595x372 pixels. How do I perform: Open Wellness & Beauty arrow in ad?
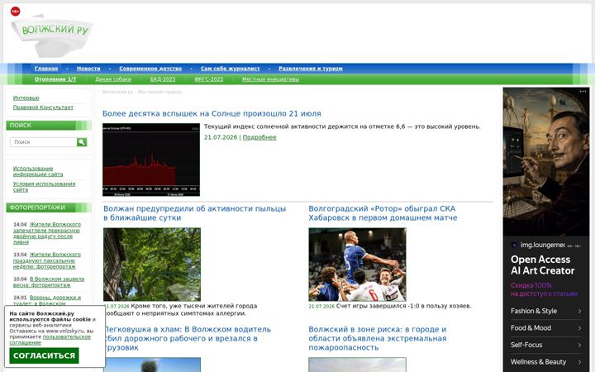579,362
